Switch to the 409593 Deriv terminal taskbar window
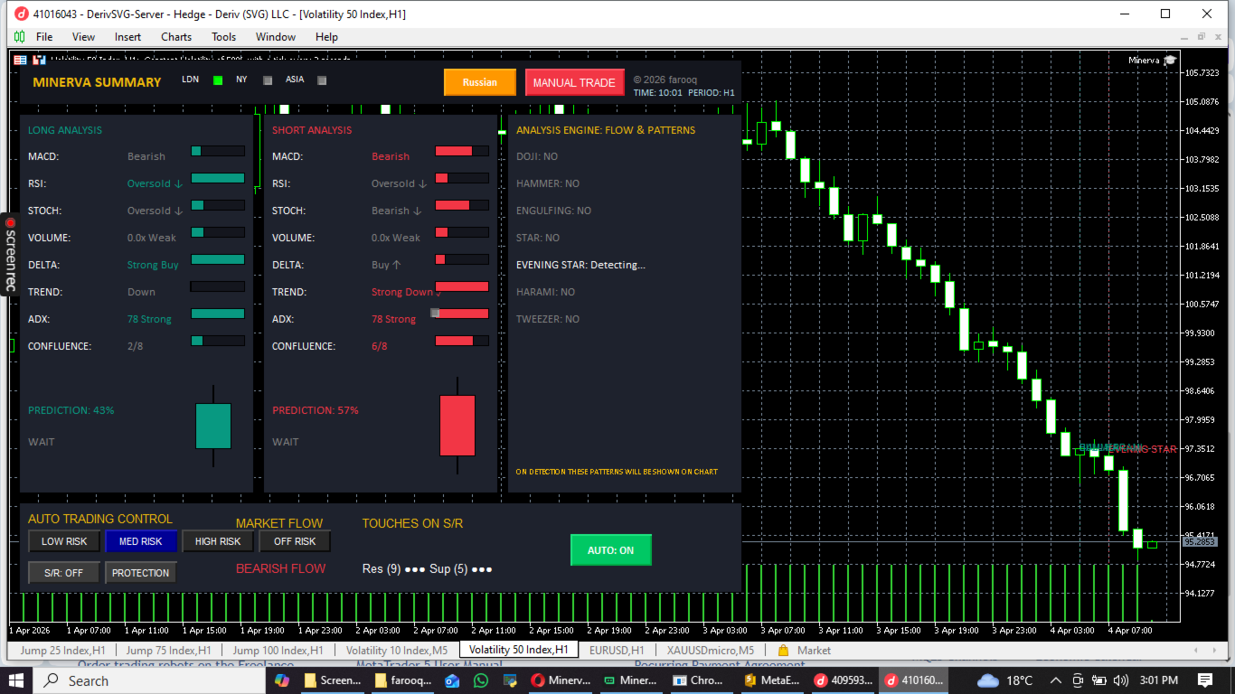 pos(841,680)
